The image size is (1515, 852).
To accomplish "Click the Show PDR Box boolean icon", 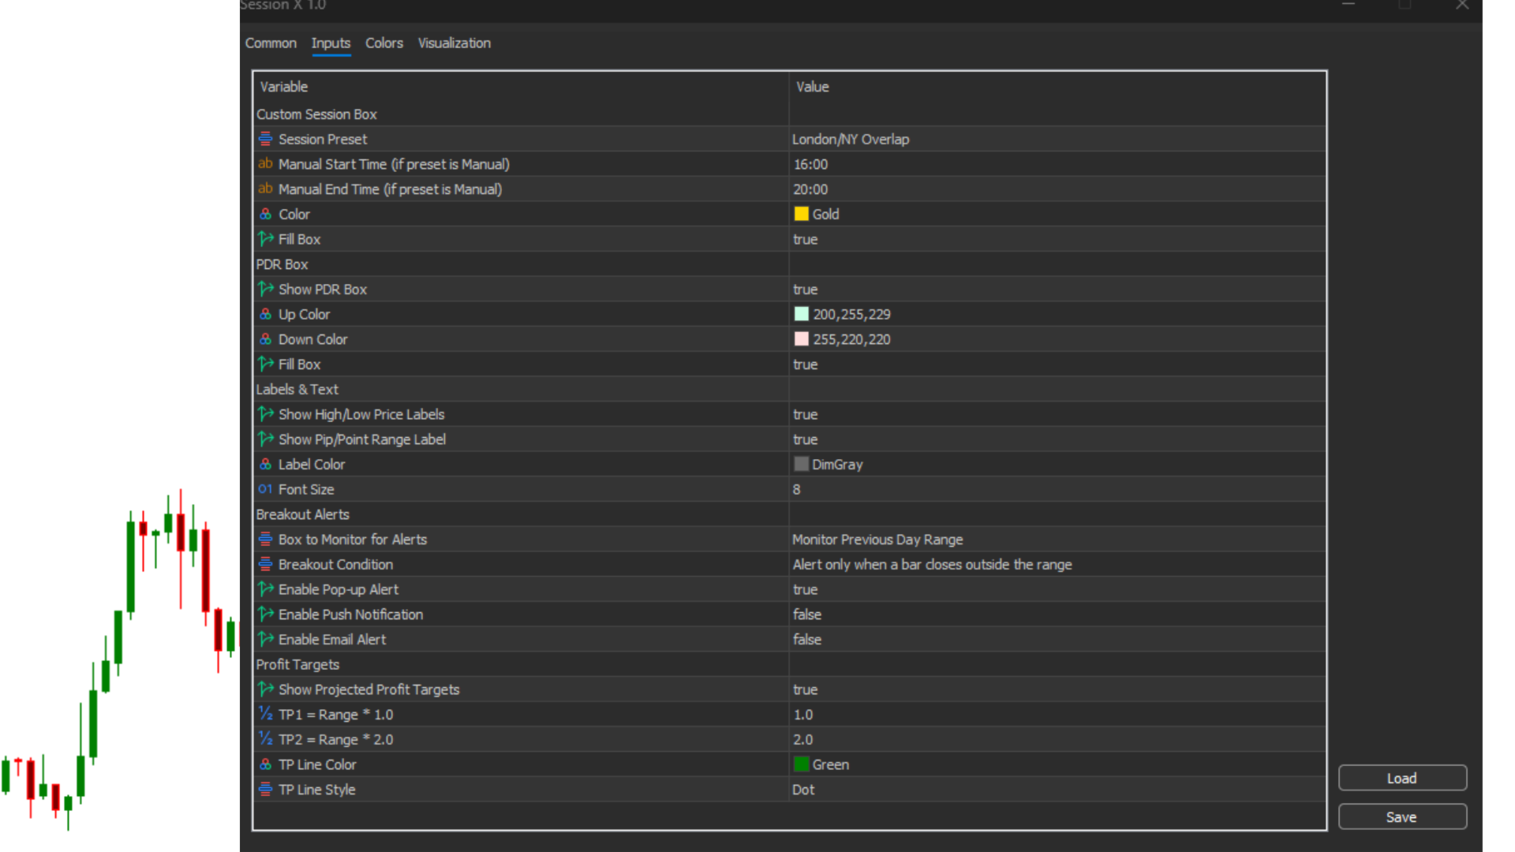I will click(265, 290).
